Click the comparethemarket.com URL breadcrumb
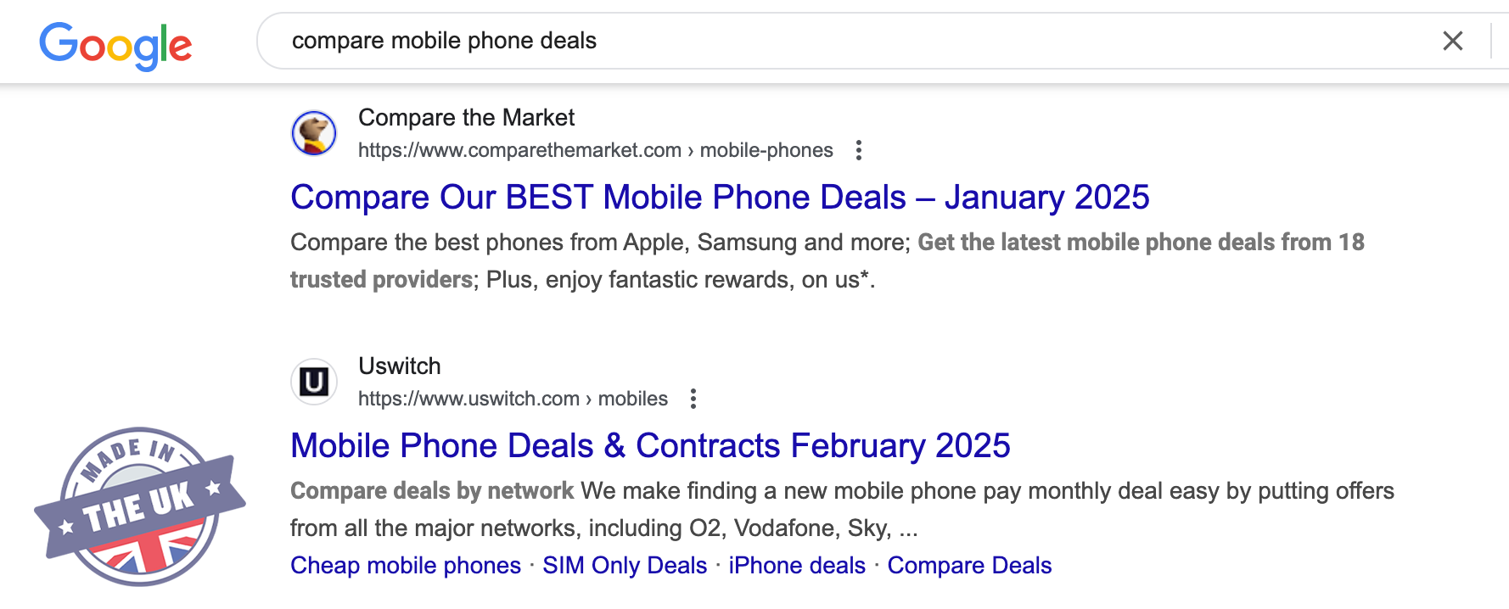 coord(595,150)
